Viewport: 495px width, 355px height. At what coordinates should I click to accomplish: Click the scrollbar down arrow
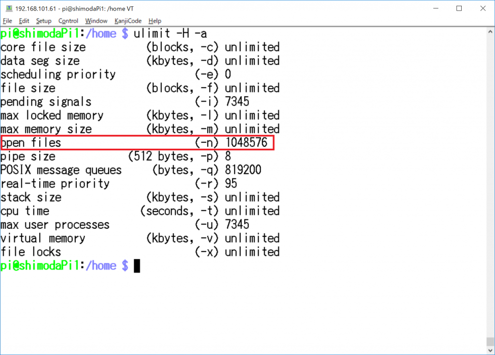click(x=490, y=351)
